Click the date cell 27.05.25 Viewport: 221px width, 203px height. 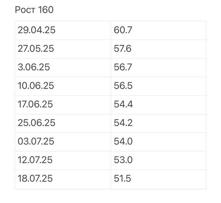63,49
